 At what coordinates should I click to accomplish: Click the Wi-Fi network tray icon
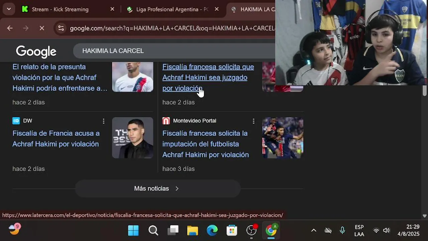(x=376, y=230)
